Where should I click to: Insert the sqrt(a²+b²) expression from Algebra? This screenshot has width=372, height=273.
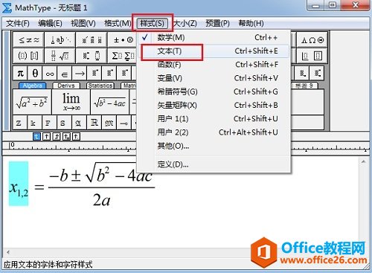pos(32,102)
